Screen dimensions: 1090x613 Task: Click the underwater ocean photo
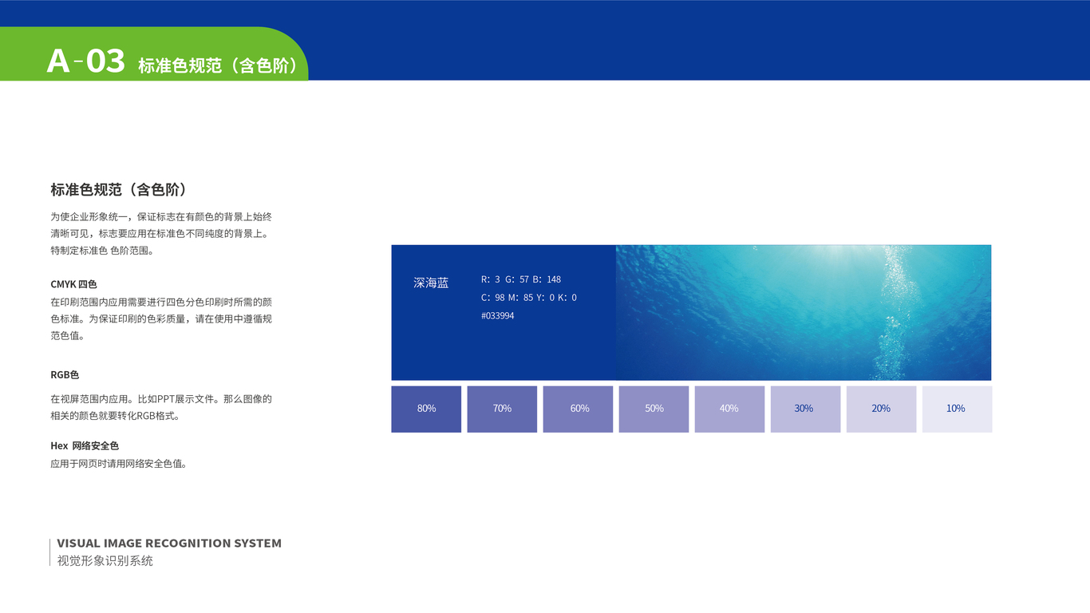point(804,313)
